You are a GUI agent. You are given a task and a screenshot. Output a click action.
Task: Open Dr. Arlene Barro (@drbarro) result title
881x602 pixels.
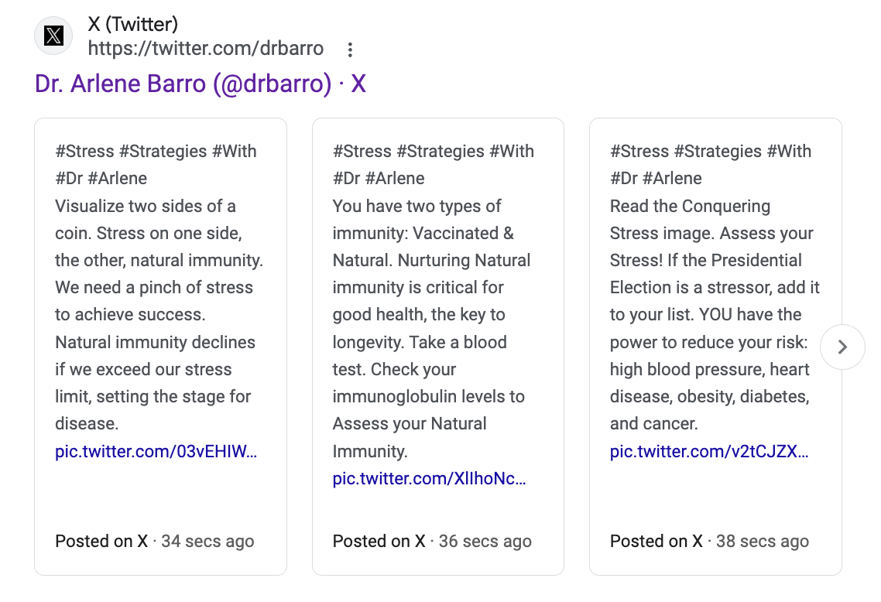tap(200, 84)
